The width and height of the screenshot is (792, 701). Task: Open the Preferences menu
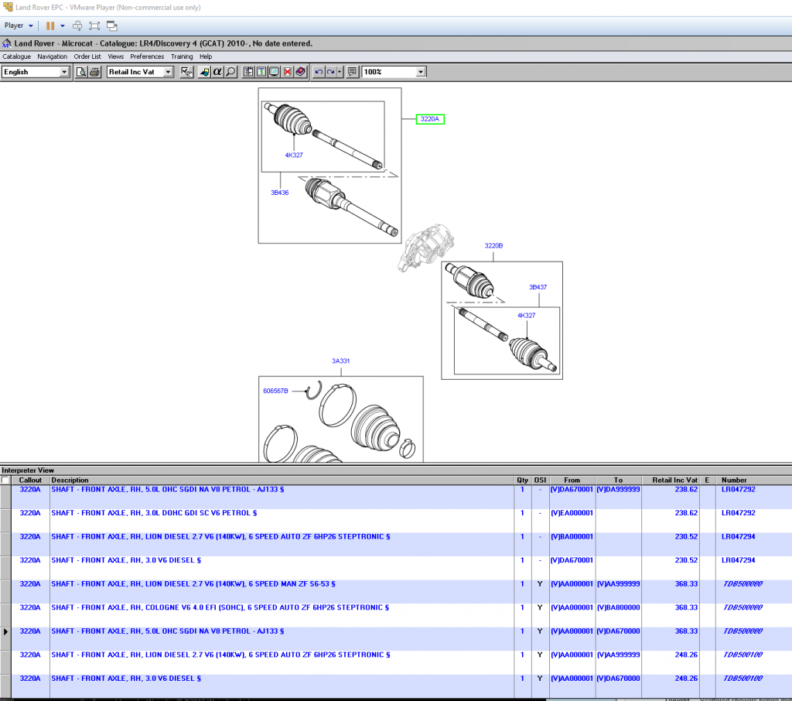point(147,56)
